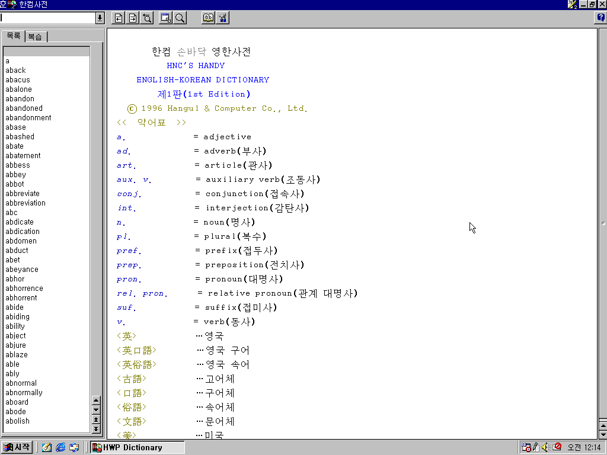The width and height of the screenshot is (607, 455).
Task: Open the tools settings hammer icon
Action: (x=223, y=18)
